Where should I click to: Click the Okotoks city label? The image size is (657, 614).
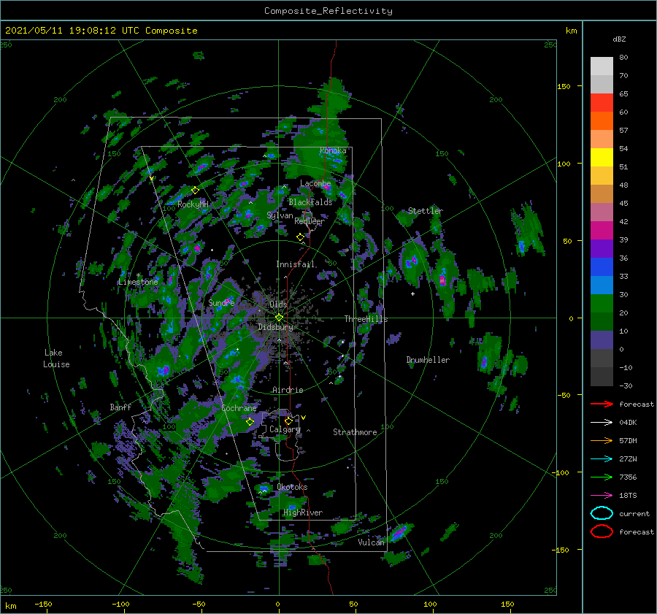(x=292, y=487)
